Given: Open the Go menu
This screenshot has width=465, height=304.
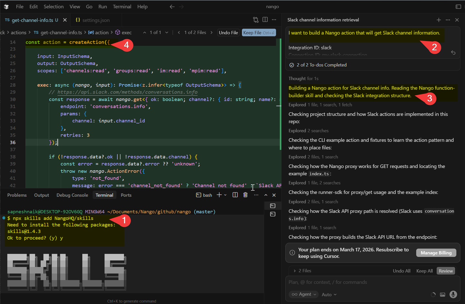Looking at the screenshot, I should (89, 6).
